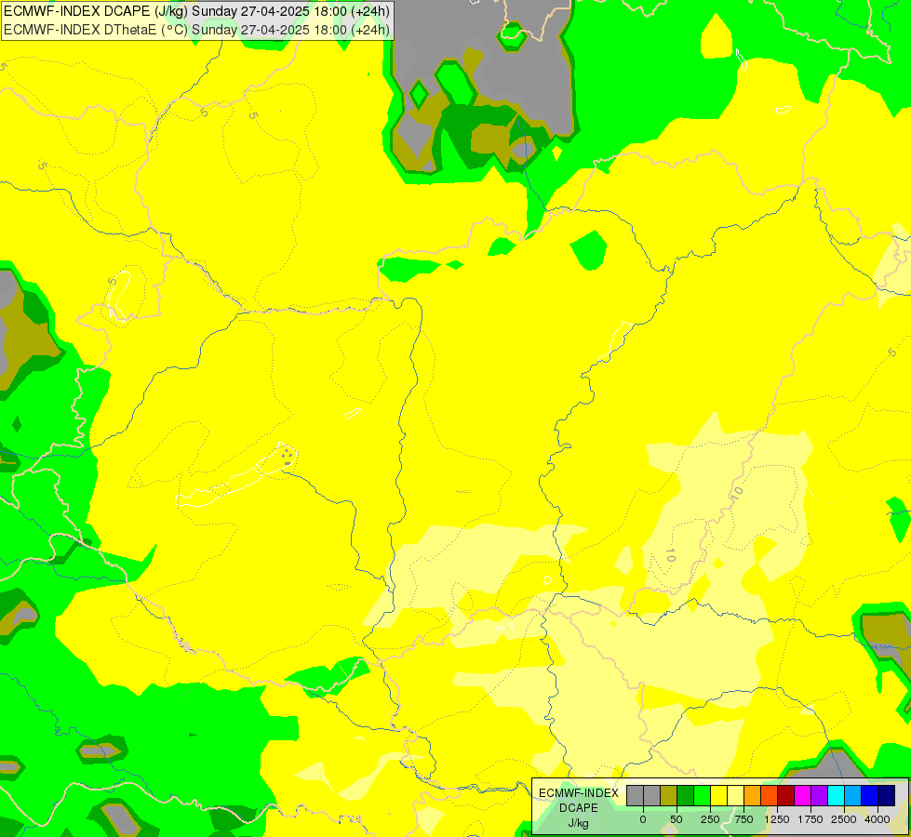The image size is (911, 837).
Task: Select the bright yellow legend swatch
Action: coord(718,796)
